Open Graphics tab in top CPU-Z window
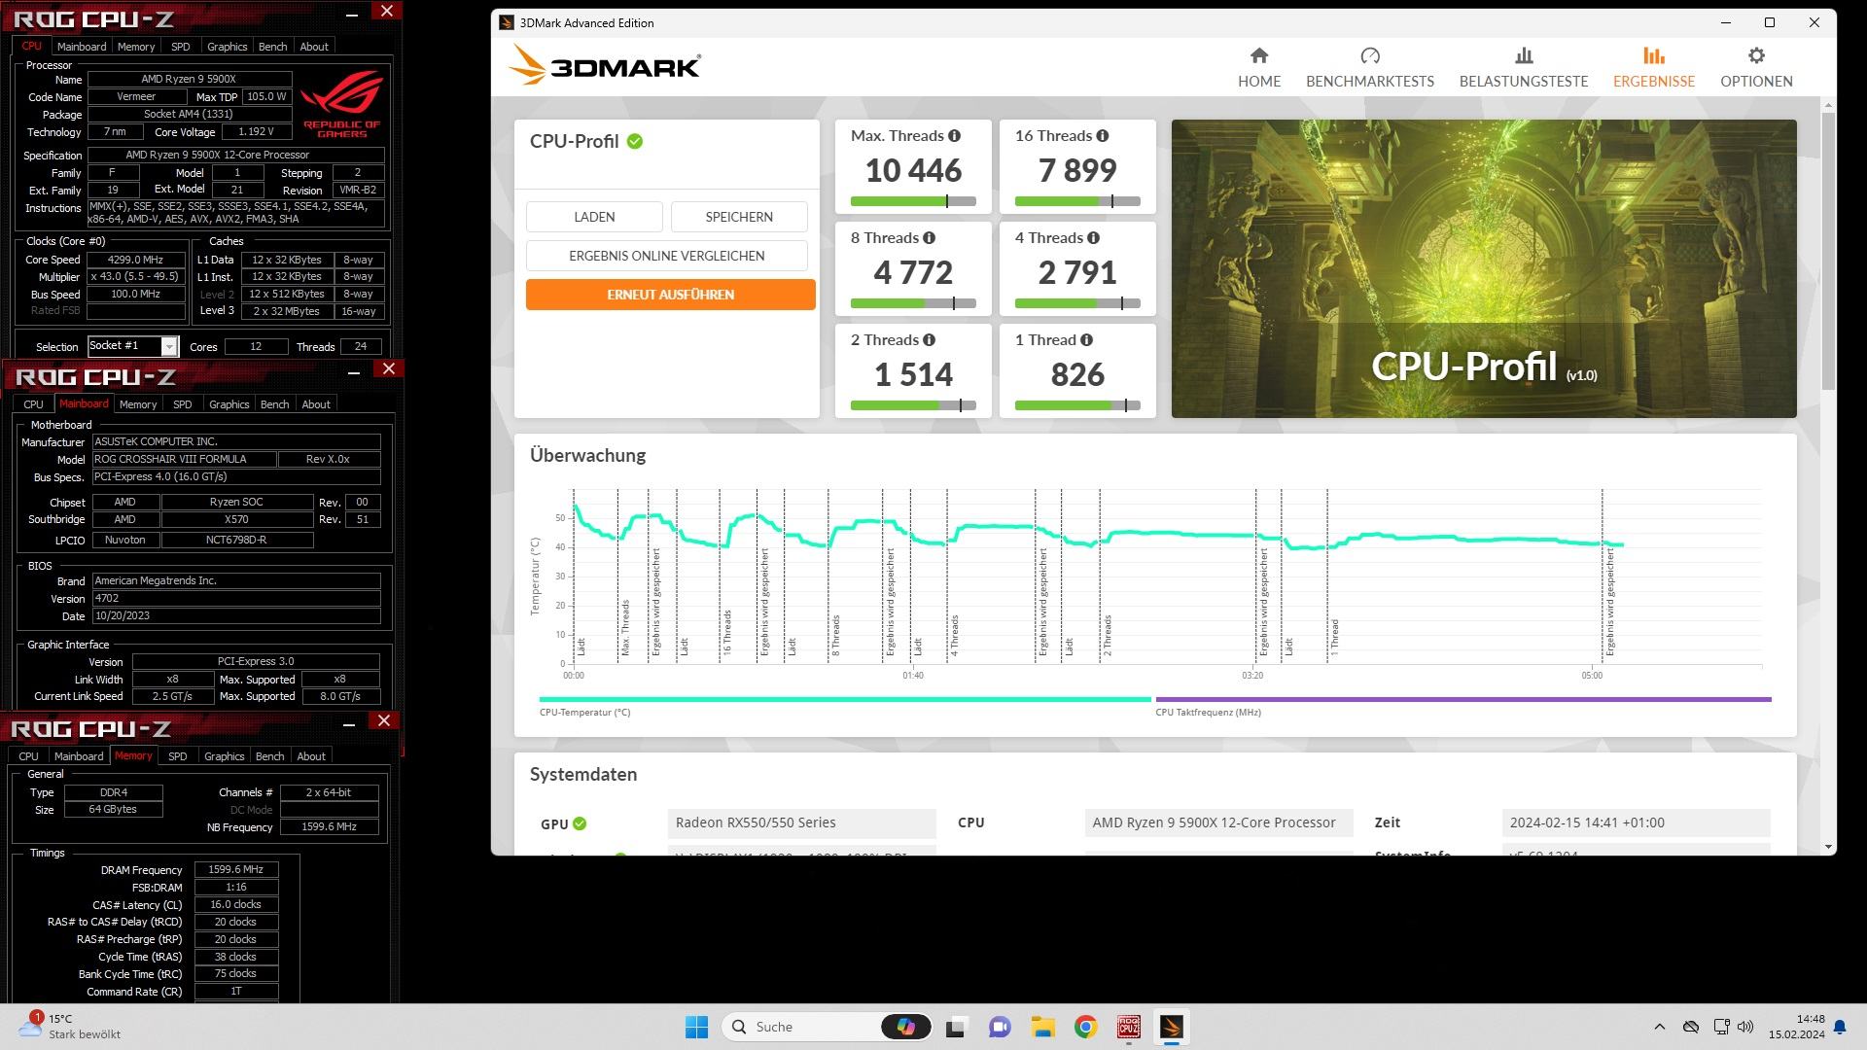Screen dimensions: 1867x1050 (x=228, y=47)
